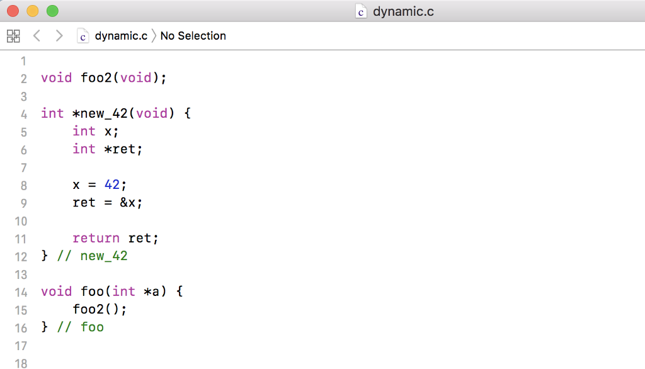Image resolution: width=645 pixels, height=369 pixels.
Task: Click the dynamic.c window title text
Action: [x=403, y=11]
